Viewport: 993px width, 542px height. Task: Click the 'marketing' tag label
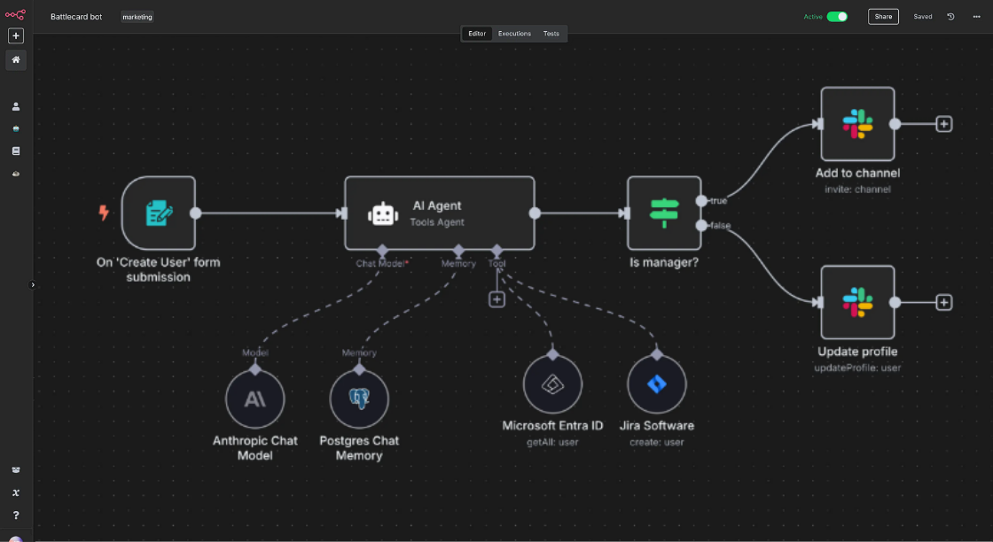pos(137,17)
